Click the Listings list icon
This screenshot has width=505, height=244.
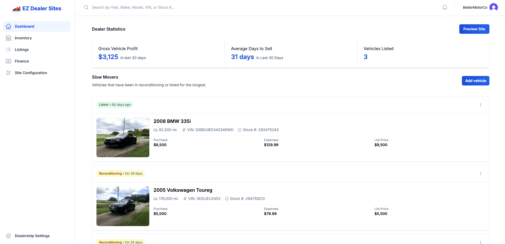click(8, 49)
